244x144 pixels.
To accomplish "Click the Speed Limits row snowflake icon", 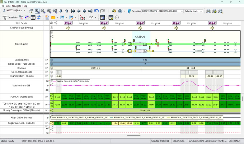I will tap(52, 60).
